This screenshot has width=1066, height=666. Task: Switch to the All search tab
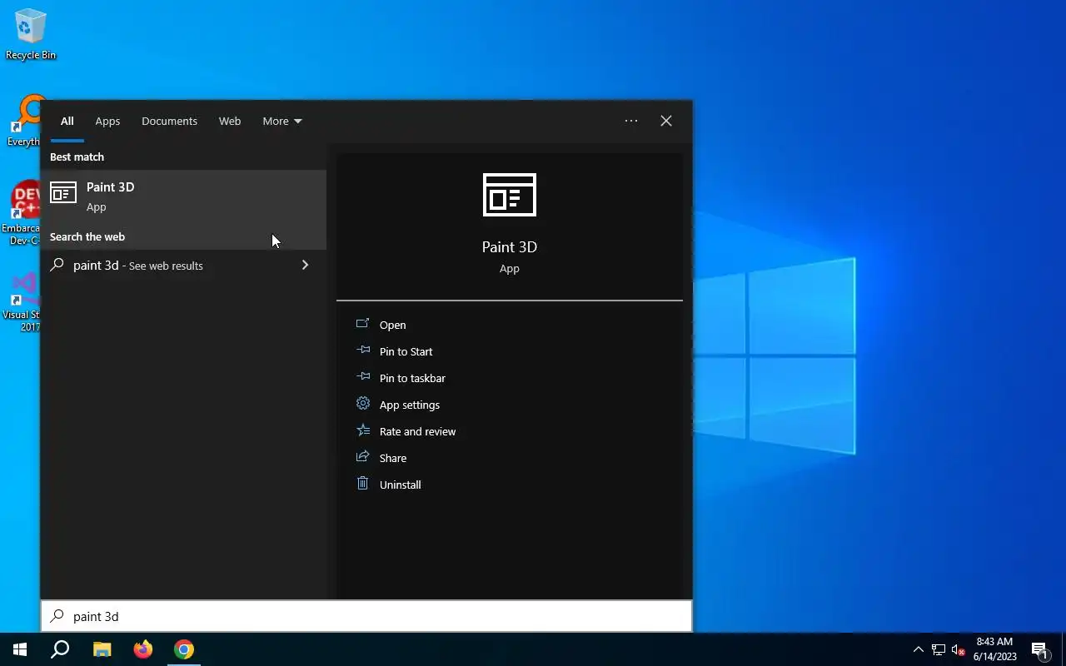(x=67, y=121)
